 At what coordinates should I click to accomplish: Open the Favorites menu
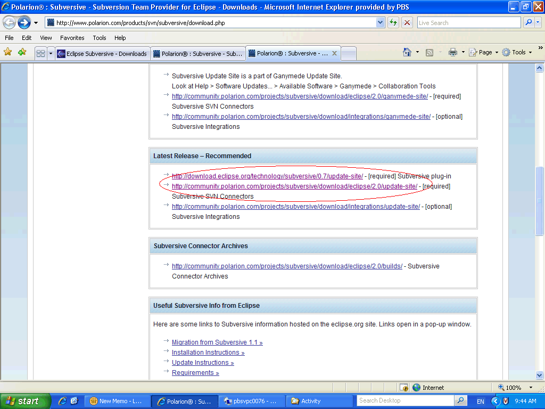tap(72, 38)
